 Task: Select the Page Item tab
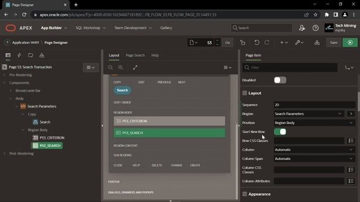coord(253,55)
